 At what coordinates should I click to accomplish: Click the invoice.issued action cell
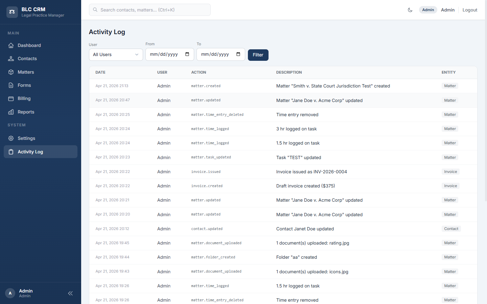206,172
